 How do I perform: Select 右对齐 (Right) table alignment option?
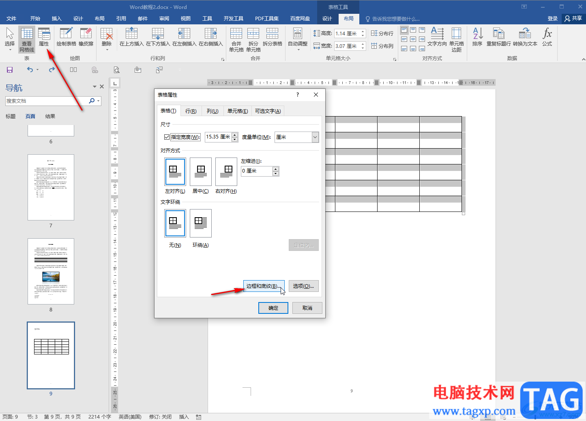click(x=226, y=172)
